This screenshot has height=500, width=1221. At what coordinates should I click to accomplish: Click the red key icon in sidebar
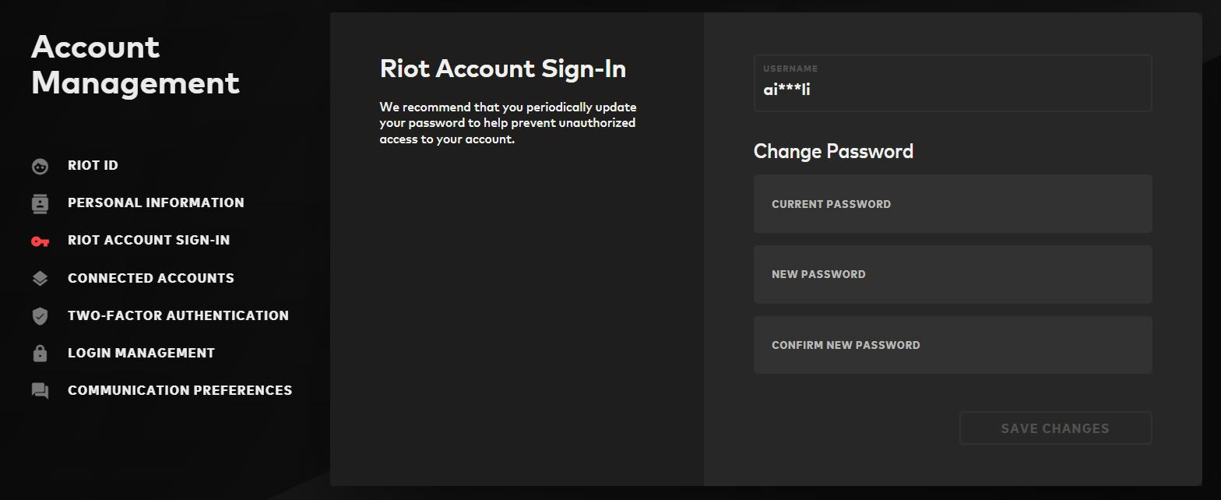point(40,241)
